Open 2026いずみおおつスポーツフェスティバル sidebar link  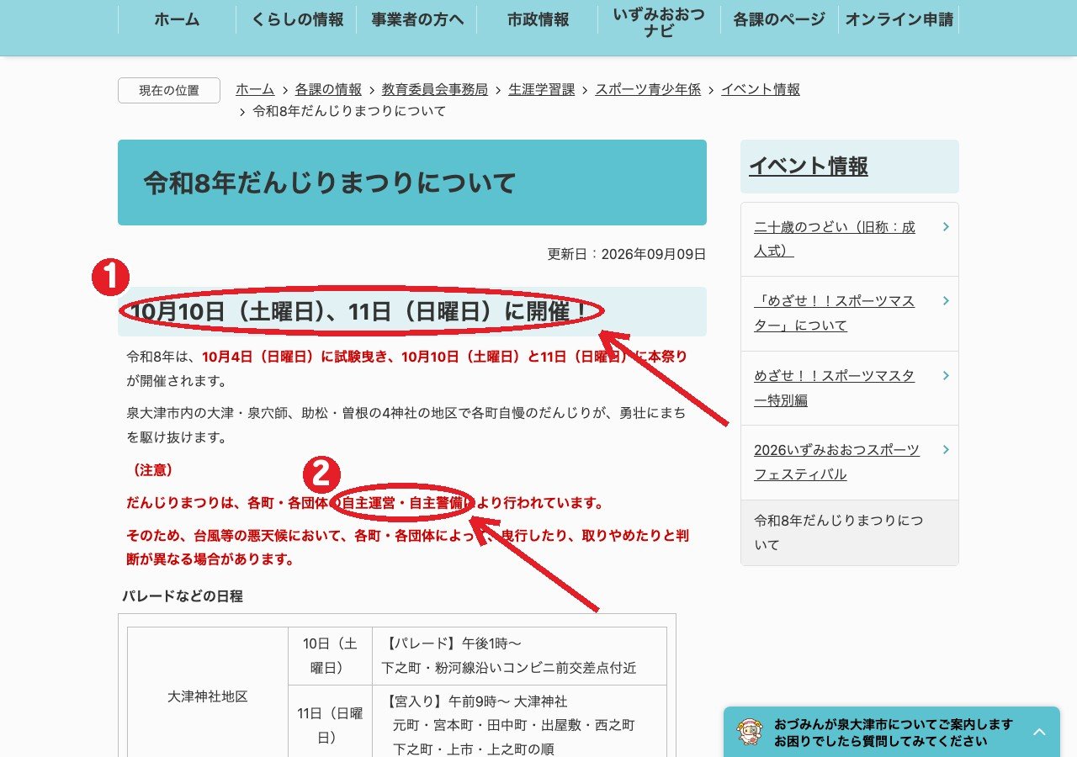tap(837, 462)
